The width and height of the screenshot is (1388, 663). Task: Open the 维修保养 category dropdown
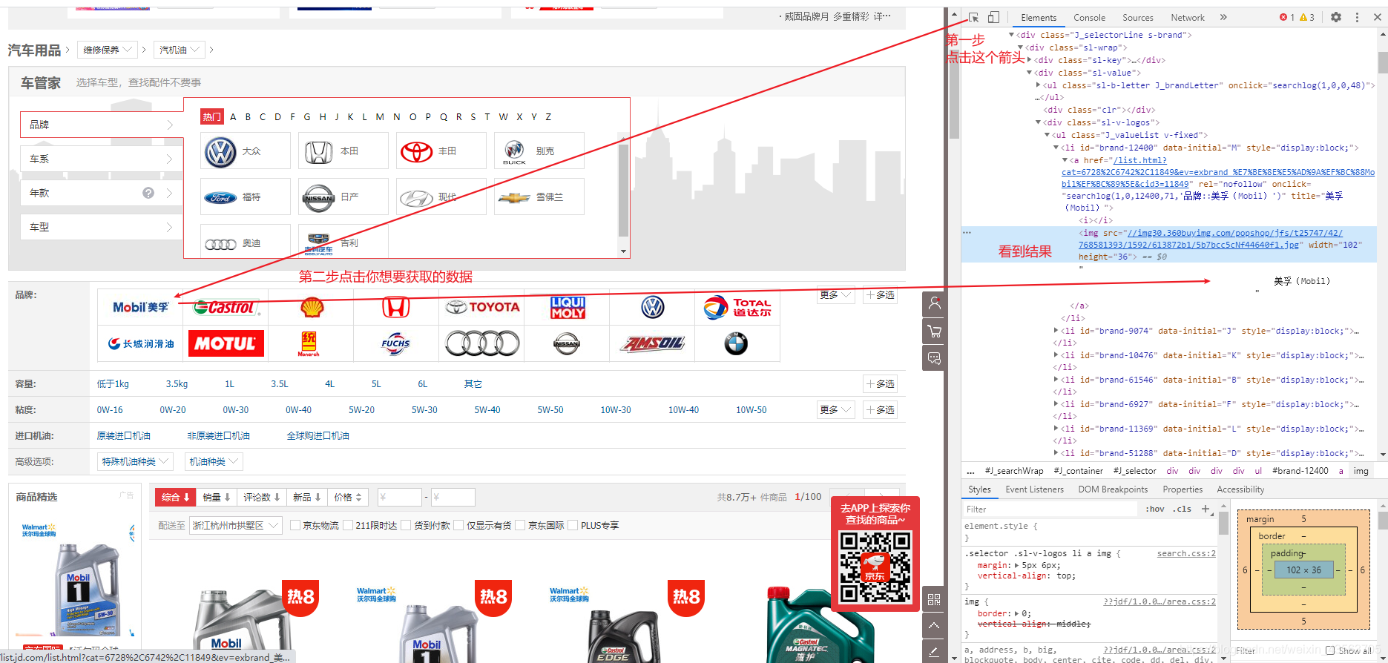pos(107,50)
